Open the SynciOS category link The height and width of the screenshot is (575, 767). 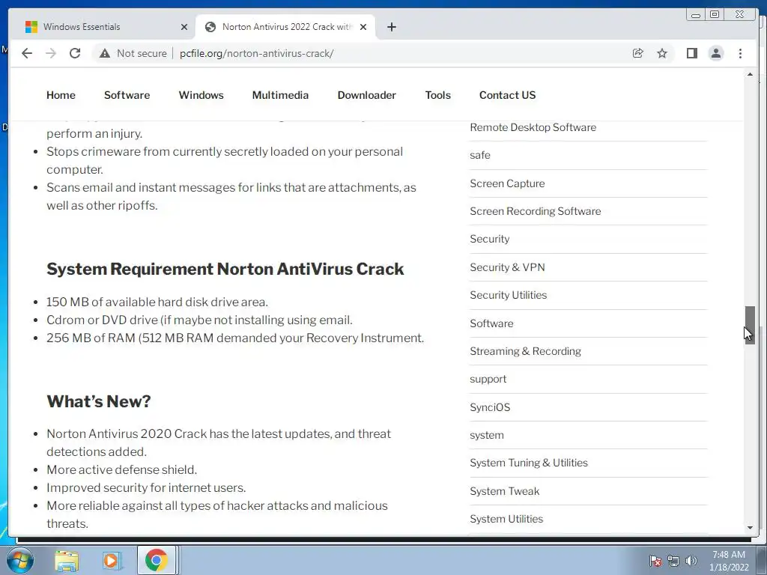coord(490,407)
